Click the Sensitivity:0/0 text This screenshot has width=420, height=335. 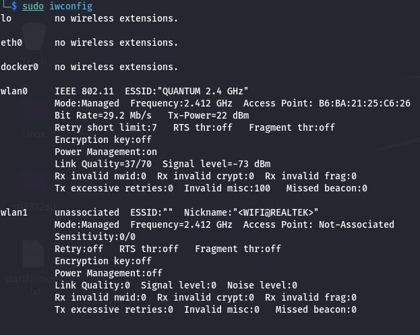click(x=95, y=237)
